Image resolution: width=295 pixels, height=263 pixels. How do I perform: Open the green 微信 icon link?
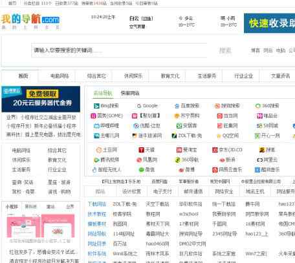(141, 170)
